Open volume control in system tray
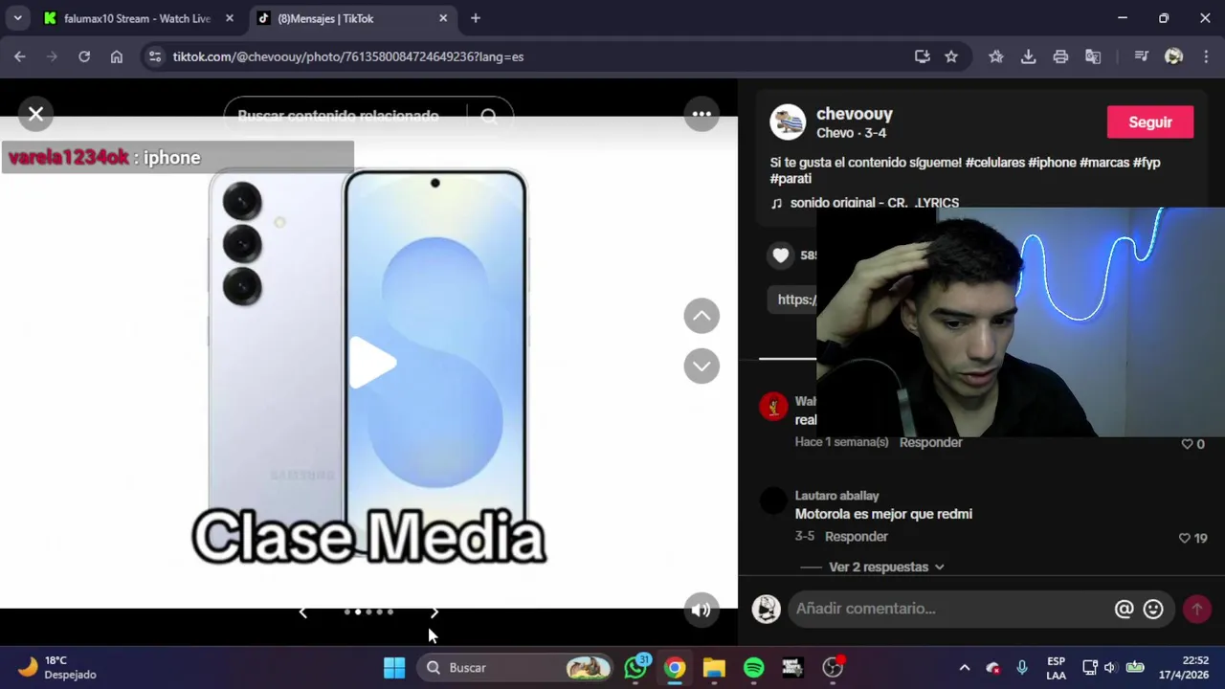1225x689 pixels. pos(1109,667)
